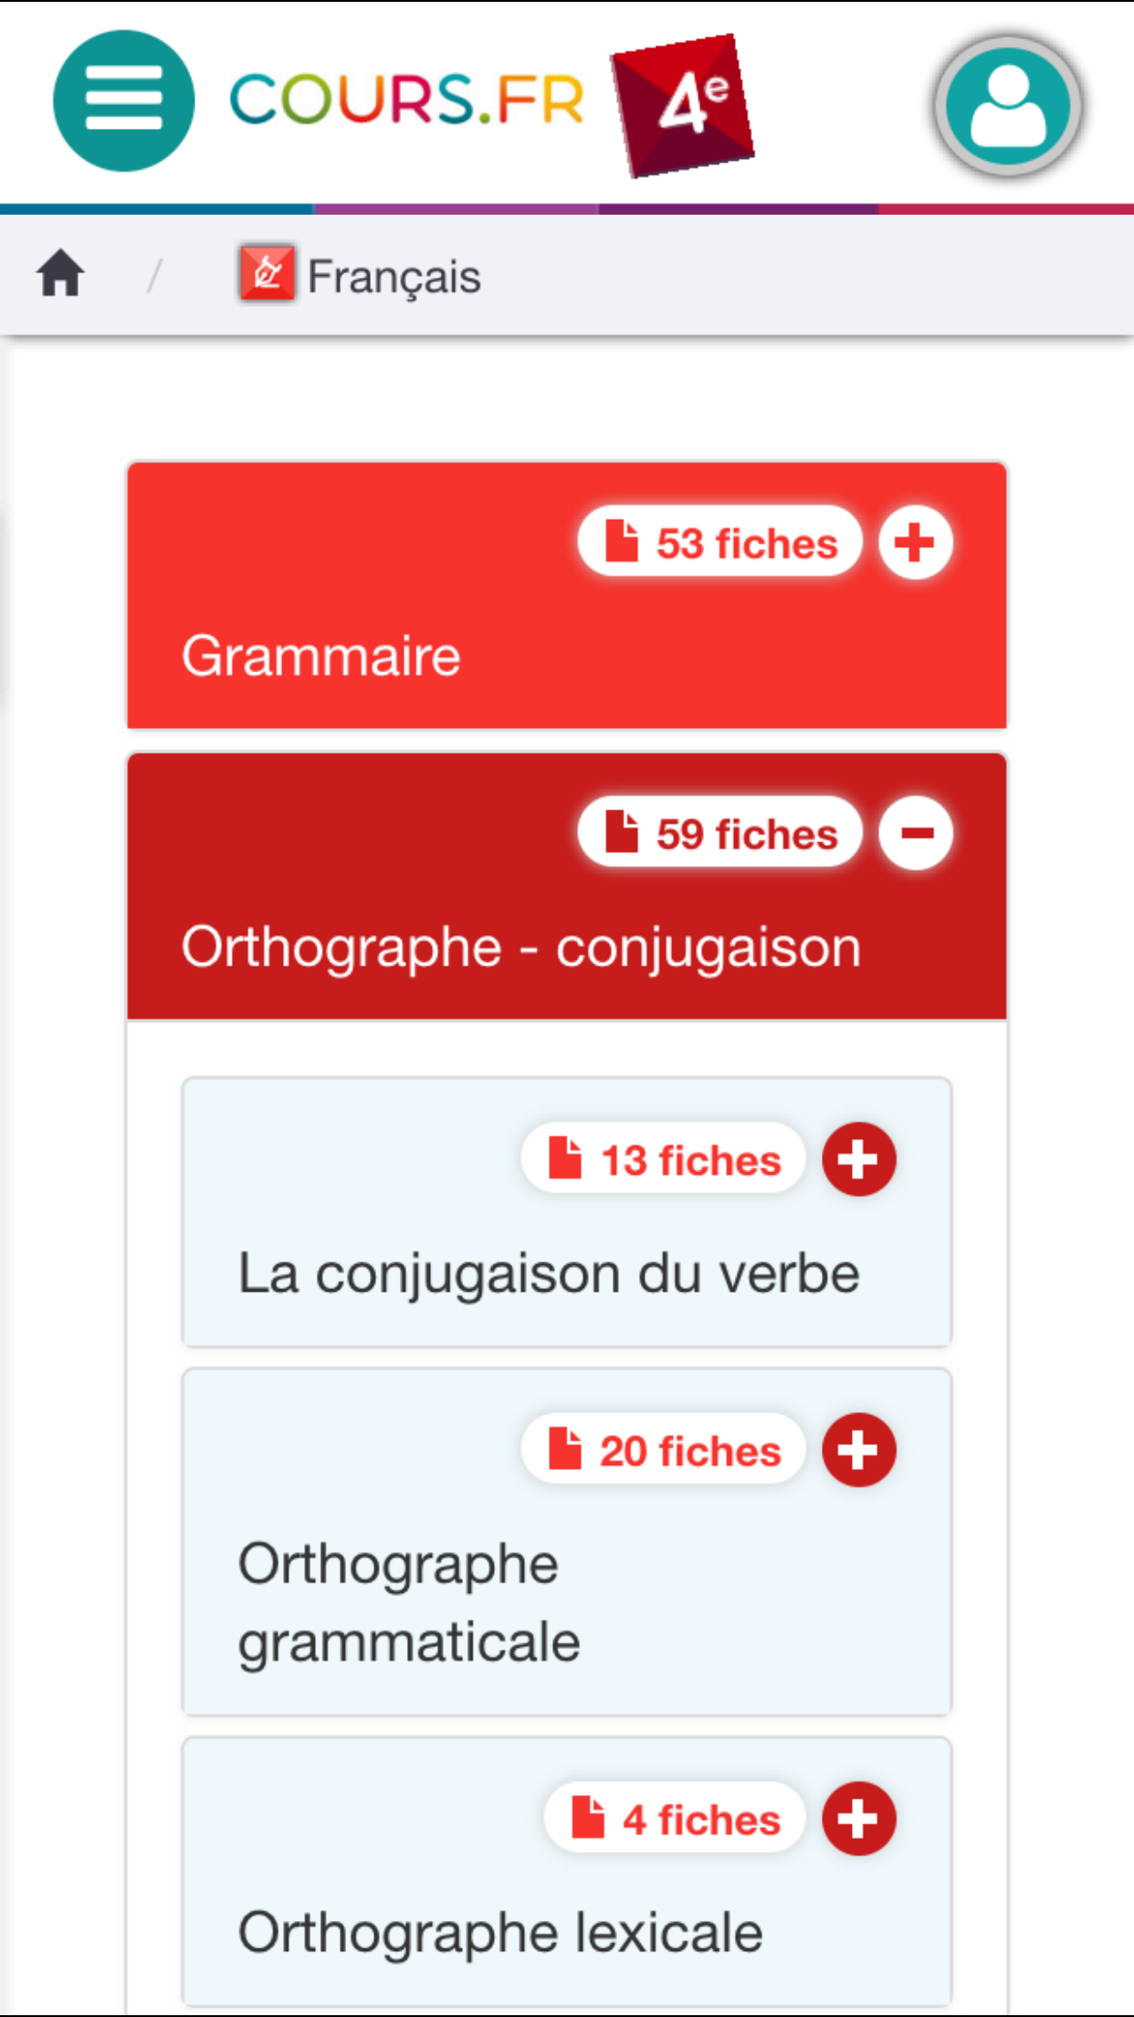1134x2017 pixels.
Task: Click the 4e grade level badge
Action: pos(684,104)
